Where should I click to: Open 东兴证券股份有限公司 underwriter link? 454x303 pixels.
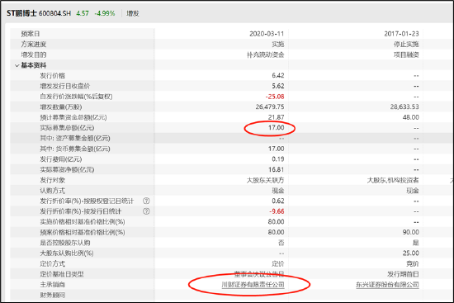tap(387, 285)
